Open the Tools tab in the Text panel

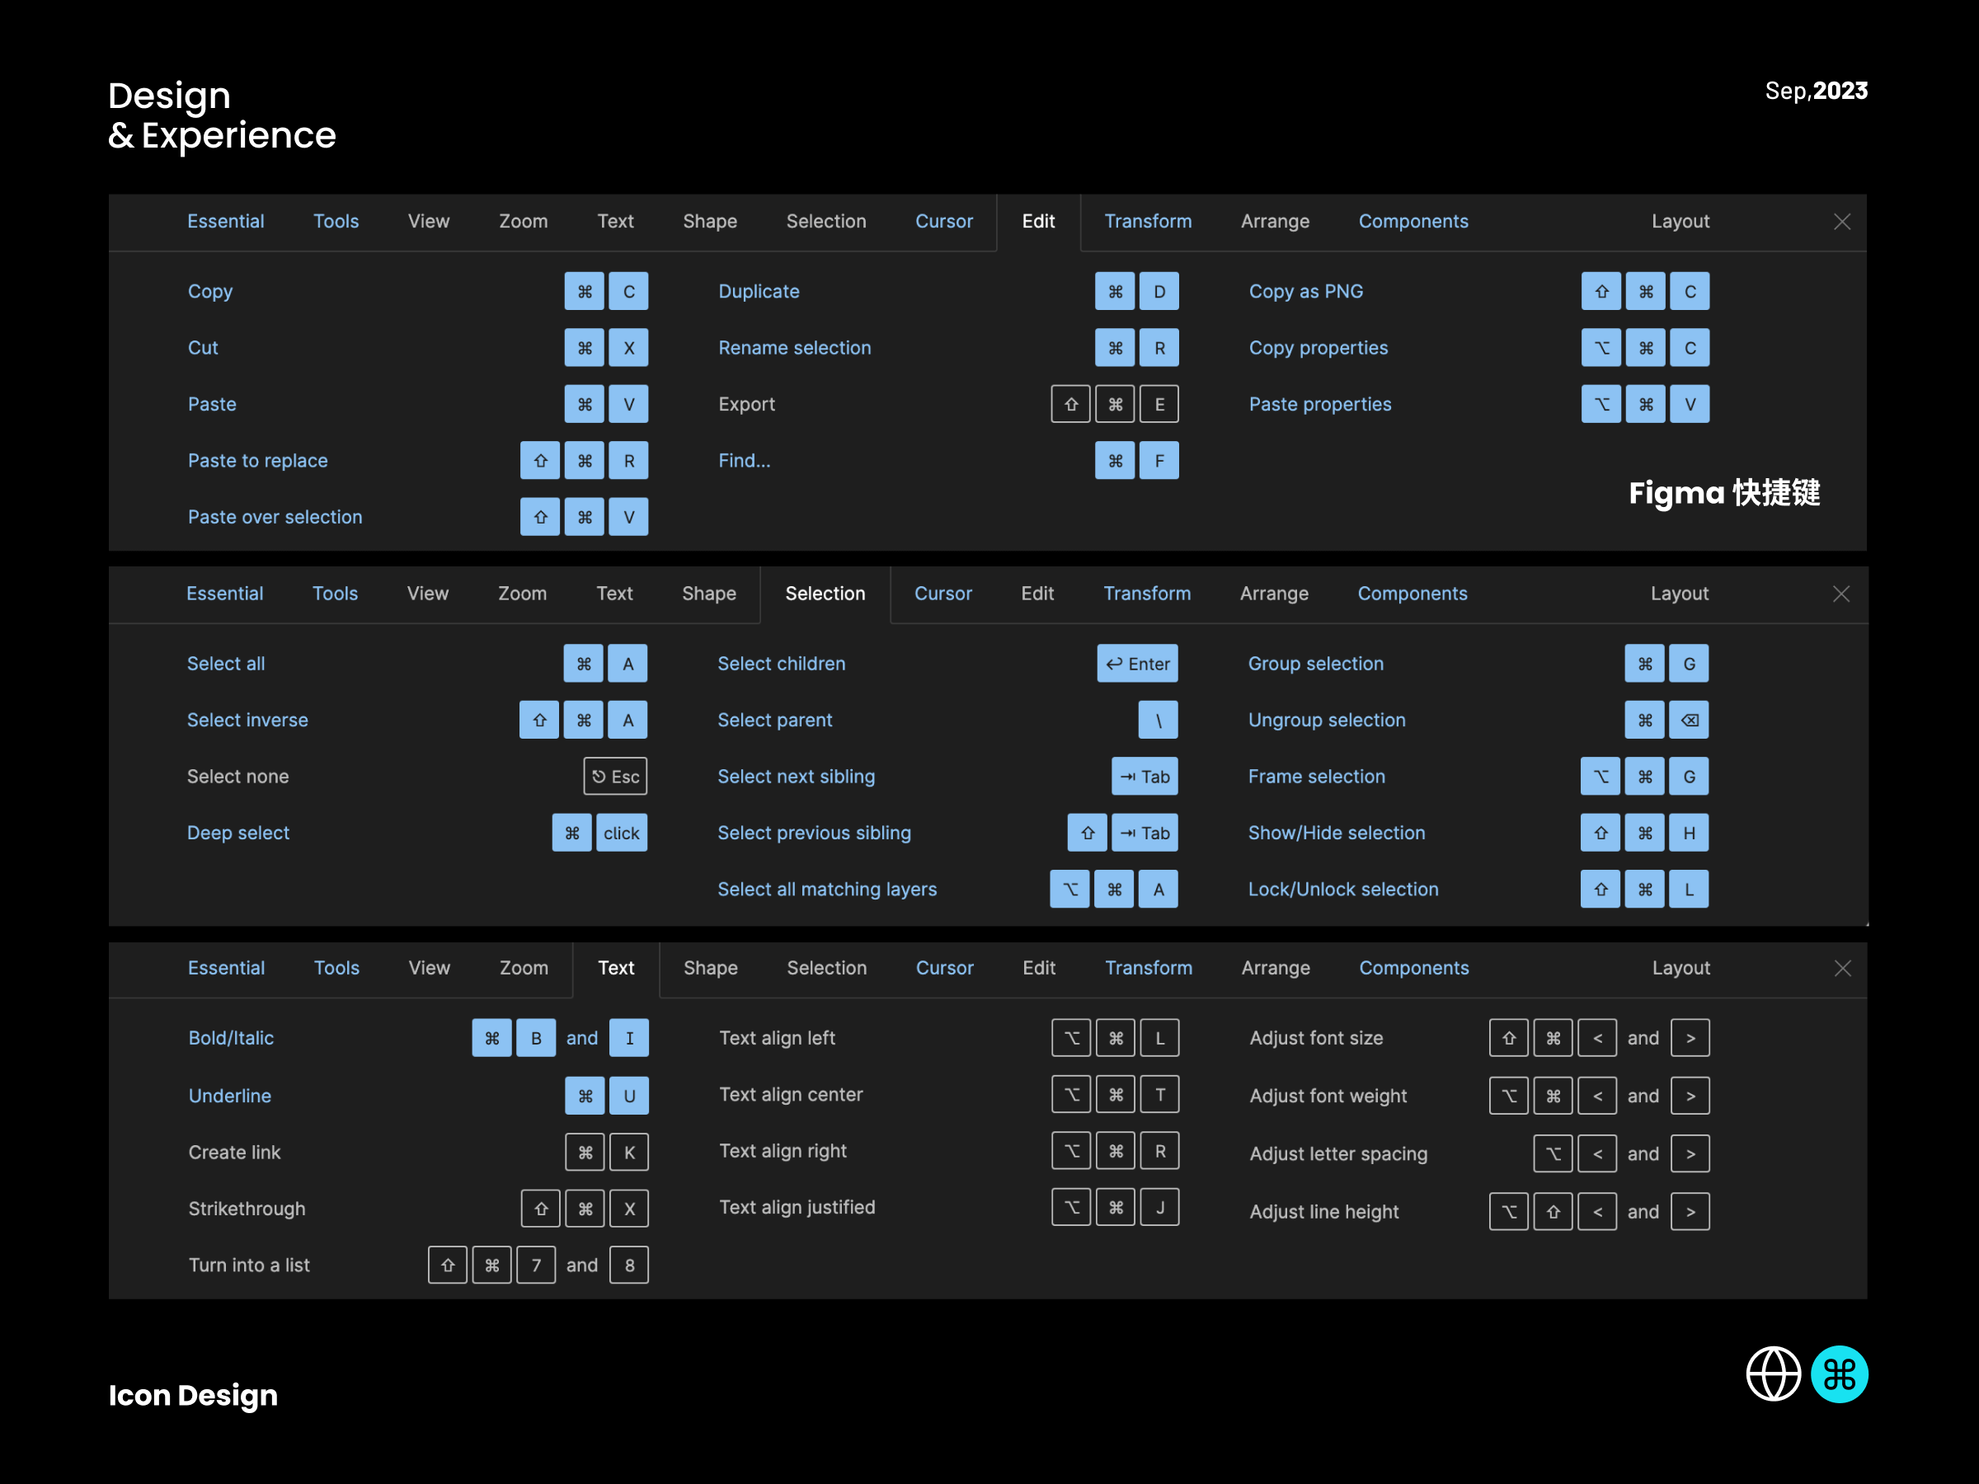pyautogui.click(x=336, y=968)
